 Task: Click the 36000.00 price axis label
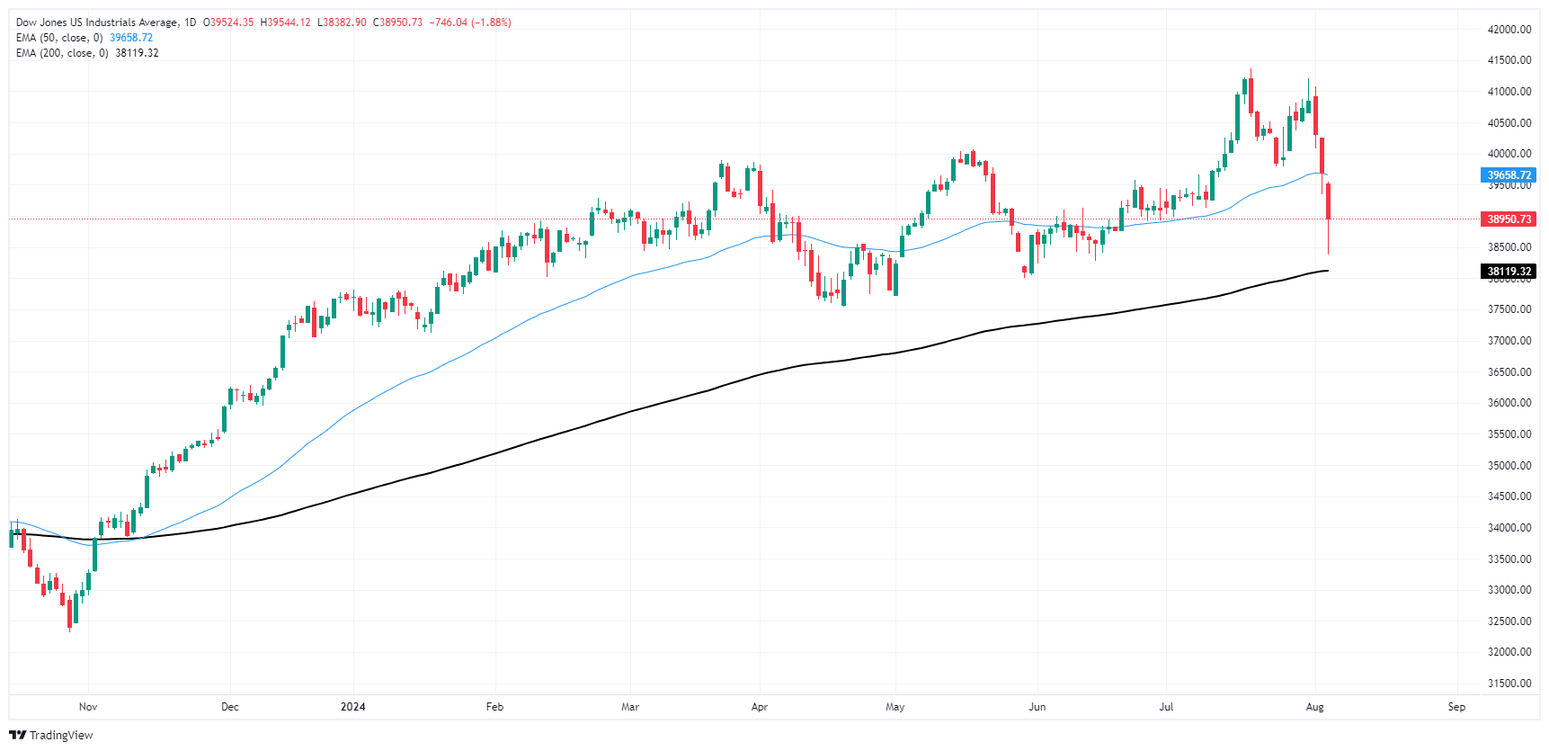[x=1509, y=403]
